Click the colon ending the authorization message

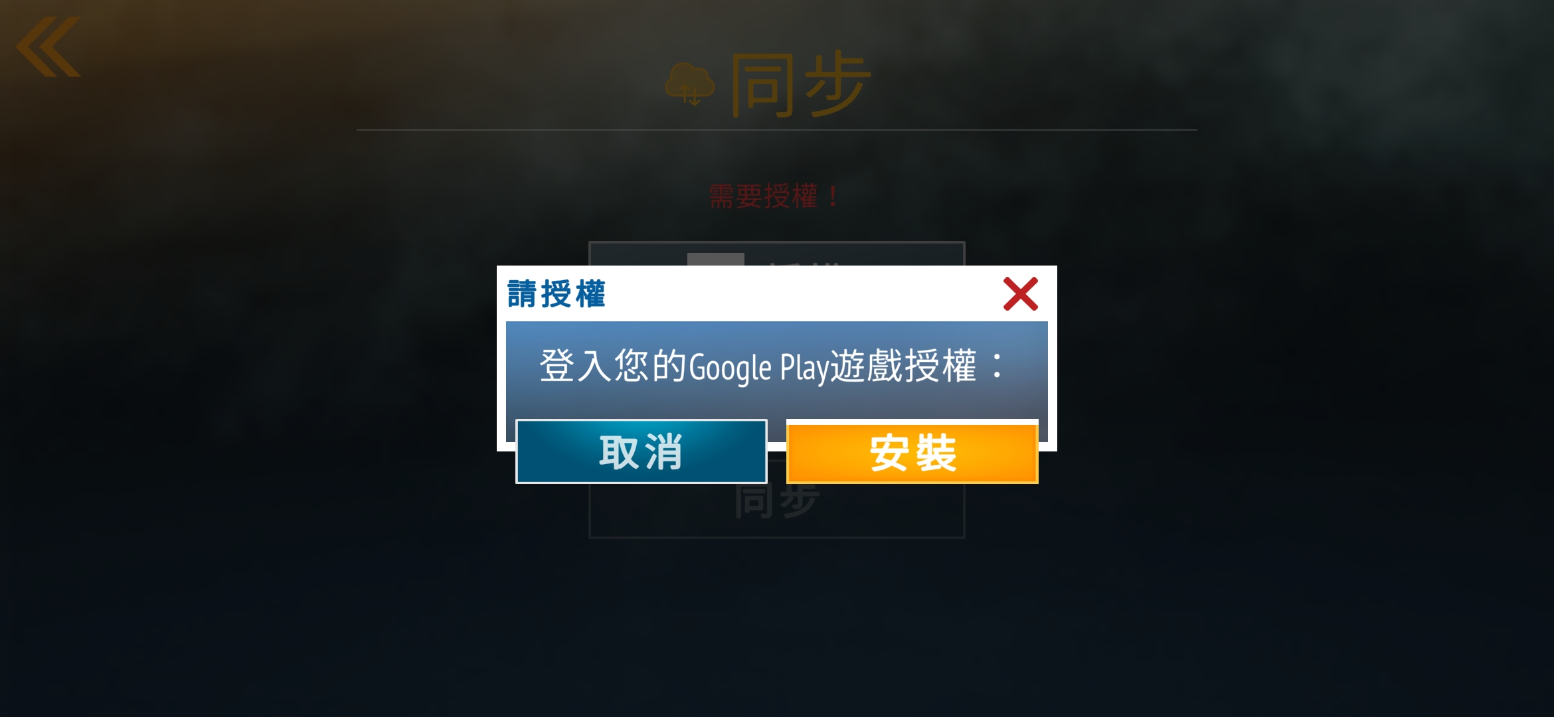(996, 366)
